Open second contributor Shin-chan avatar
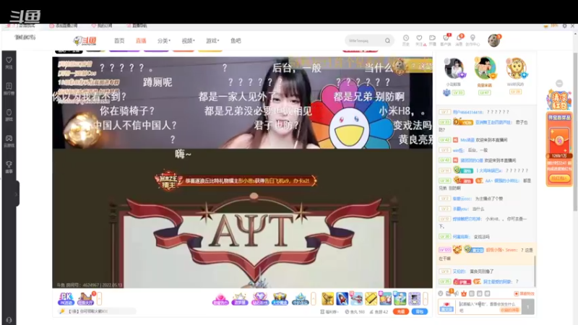This screenshot has height=325, width=578. pyautogui.click(x=485, y=68)
